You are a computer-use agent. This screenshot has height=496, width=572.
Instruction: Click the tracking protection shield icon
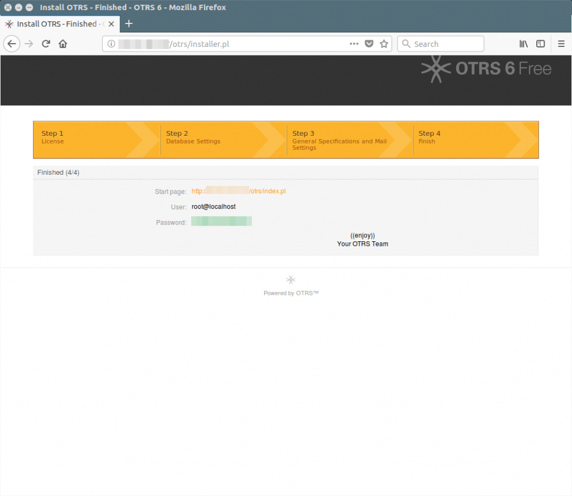(370, 44)
